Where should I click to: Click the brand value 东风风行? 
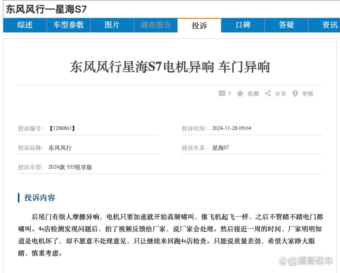60,148
